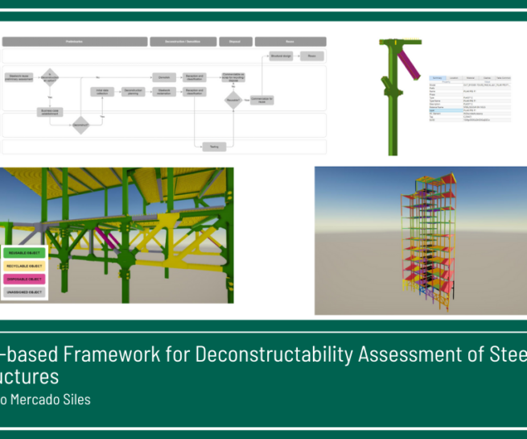
Task: Click the Testing box in the flowchart
Action: (x=213, y=146)
